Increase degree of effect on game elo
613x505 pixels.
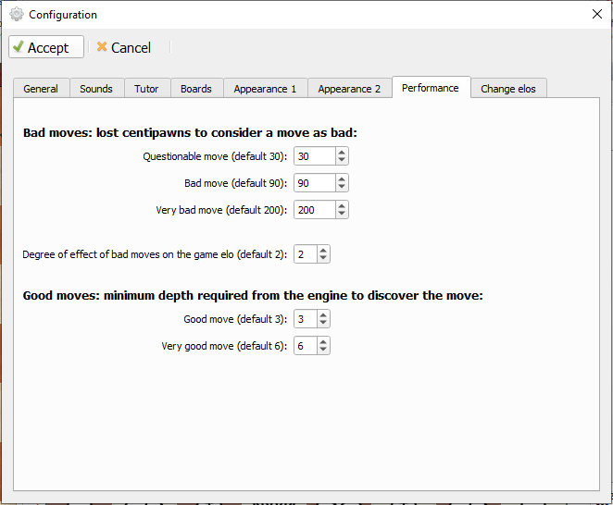pyautogui.click(x=323, y=251)
